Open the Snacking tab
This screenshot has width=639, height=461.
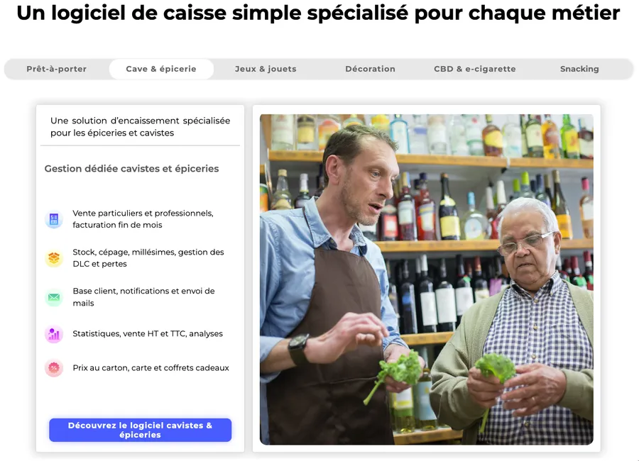click(579, 69)
